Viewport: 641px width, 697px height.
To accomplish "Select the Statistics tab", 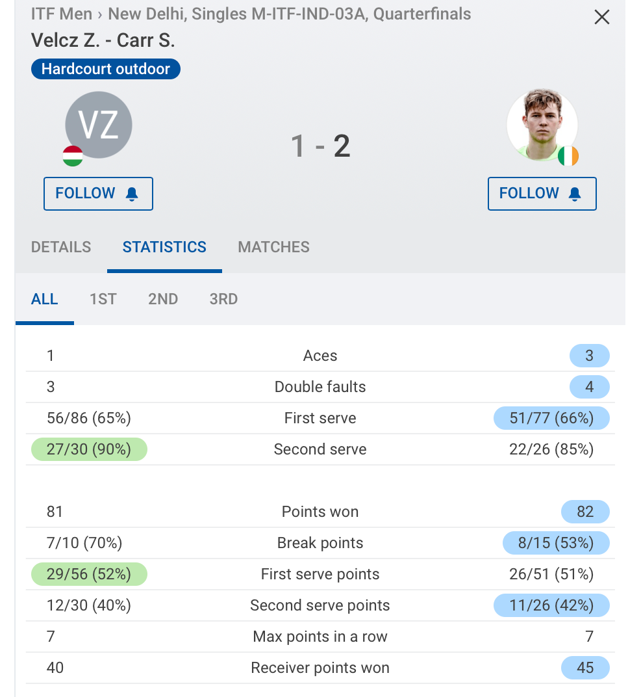I will pyautogui.click(x=164, y=247).
